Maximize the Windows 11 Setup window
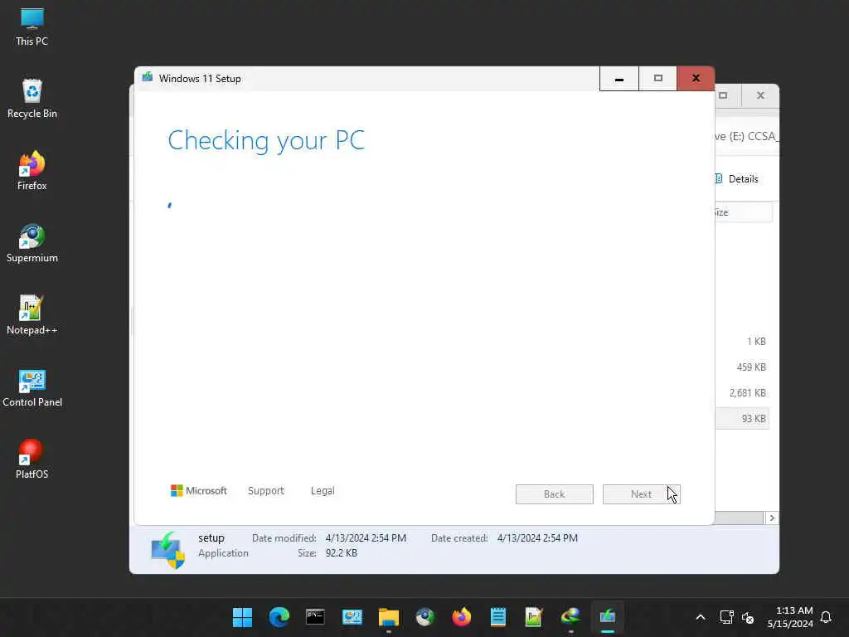The width and height of the screenshot is (849, 637). pos(657,79)
